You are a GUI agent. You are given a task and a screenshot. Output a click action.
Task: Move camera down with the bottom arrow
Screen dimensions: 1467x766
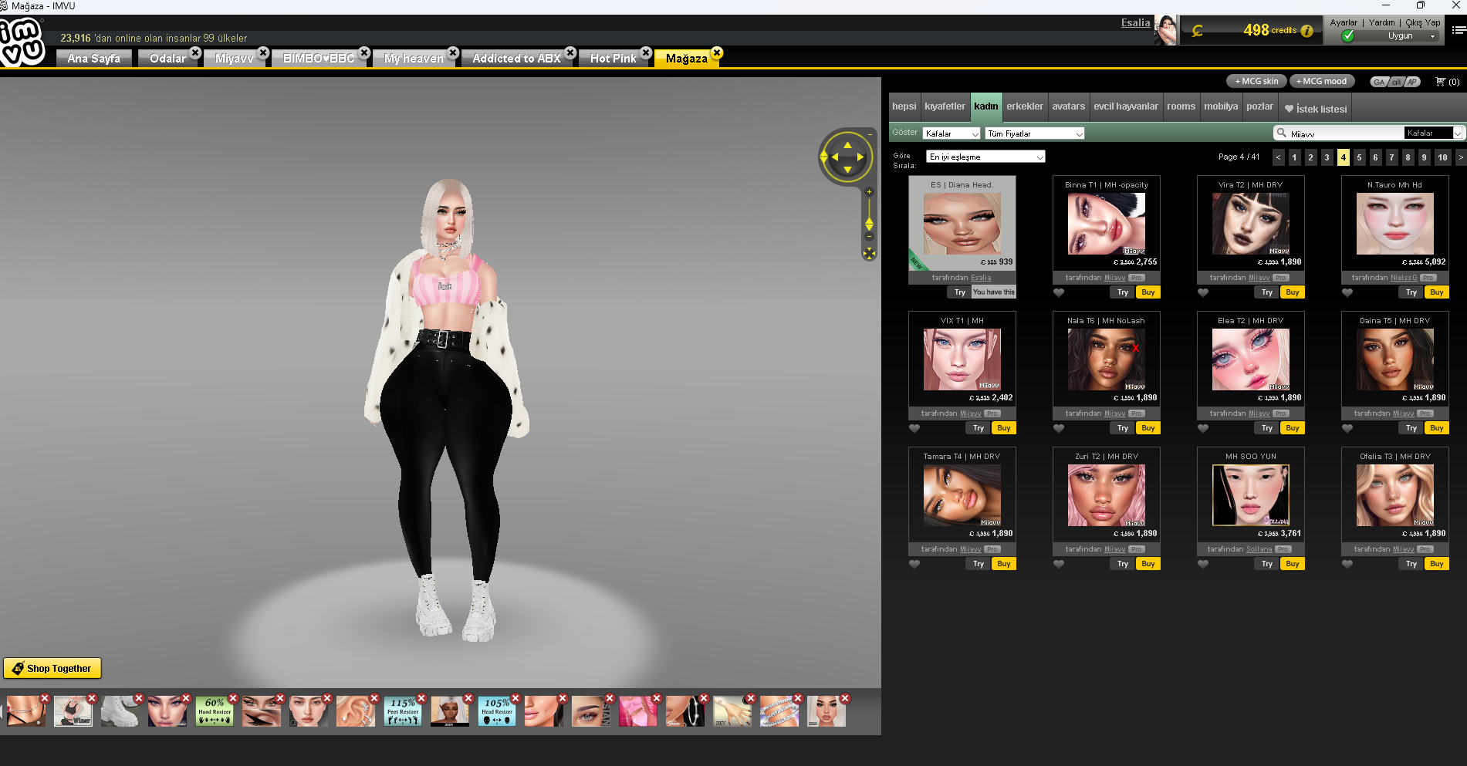847,170
